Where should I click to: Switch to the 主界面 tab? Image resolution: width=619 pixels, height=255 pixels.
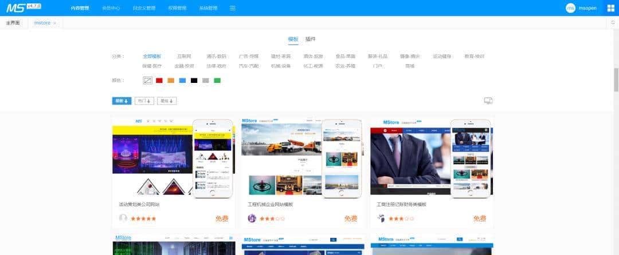[13, 23]
